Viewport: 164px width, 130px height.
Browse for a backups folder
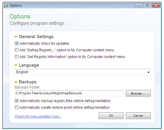coord(138,93)
